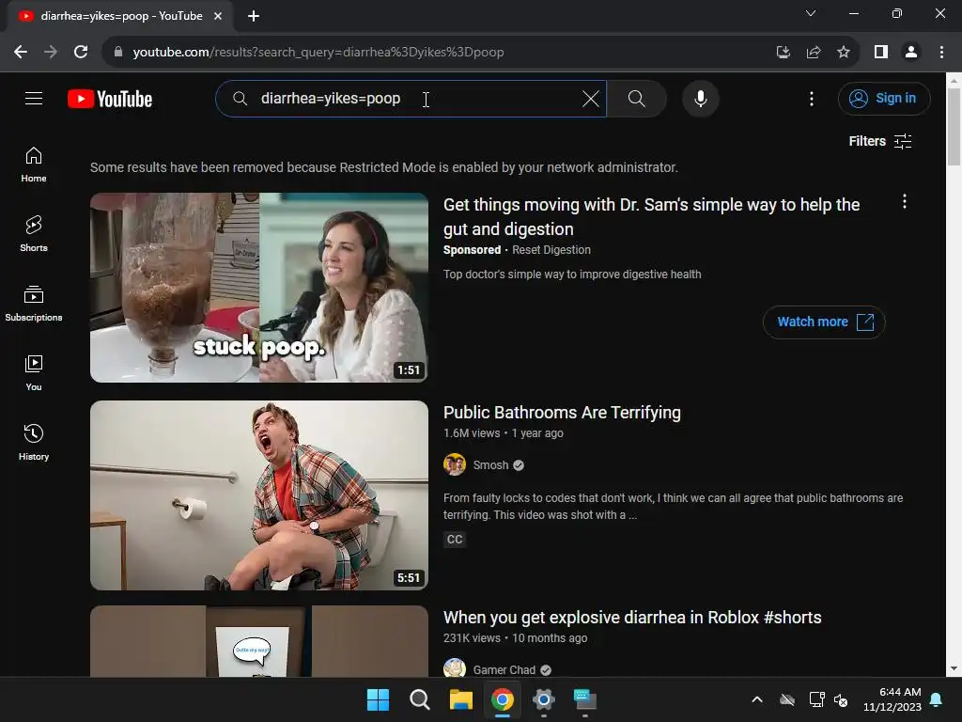Clear the search query with the X icon
The width and height of the screenshot is (962, 722).
point(590,99)
